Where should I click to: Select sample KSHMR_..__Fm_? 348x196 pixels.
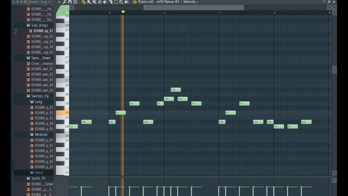42,9
